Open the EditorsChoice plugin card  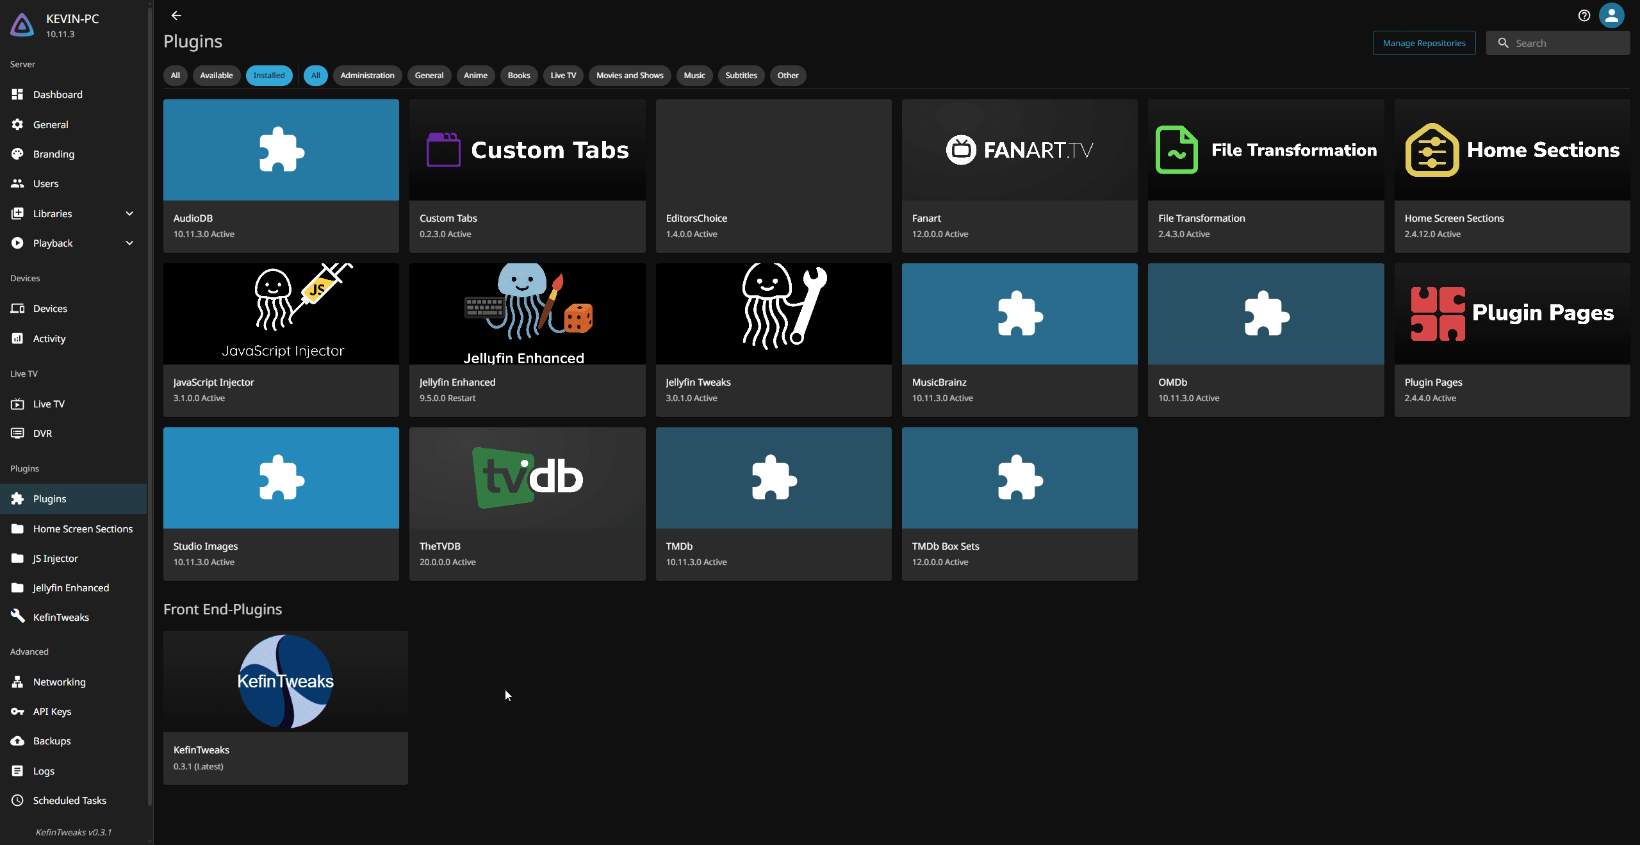[773, 176]
